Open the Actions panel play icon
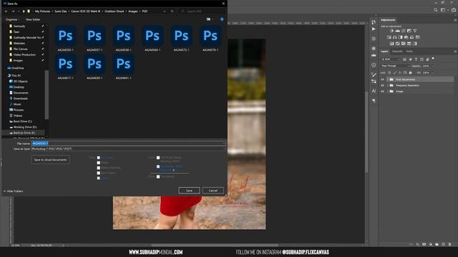Viewport: 458px width, 257px height. tap(374, 29)
